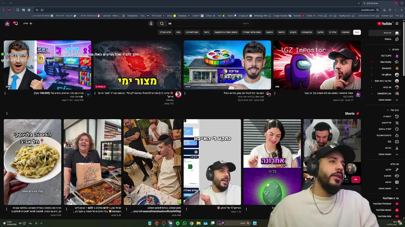Open options menu for Indie Game video
405x227 pixels.
tap(5, 93)
